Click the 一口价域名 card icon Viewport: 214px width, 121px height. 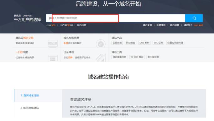53,58
